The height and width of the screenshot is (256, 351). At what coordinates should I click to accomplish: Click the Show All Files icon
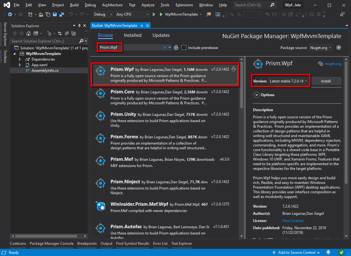pos(73,33)
